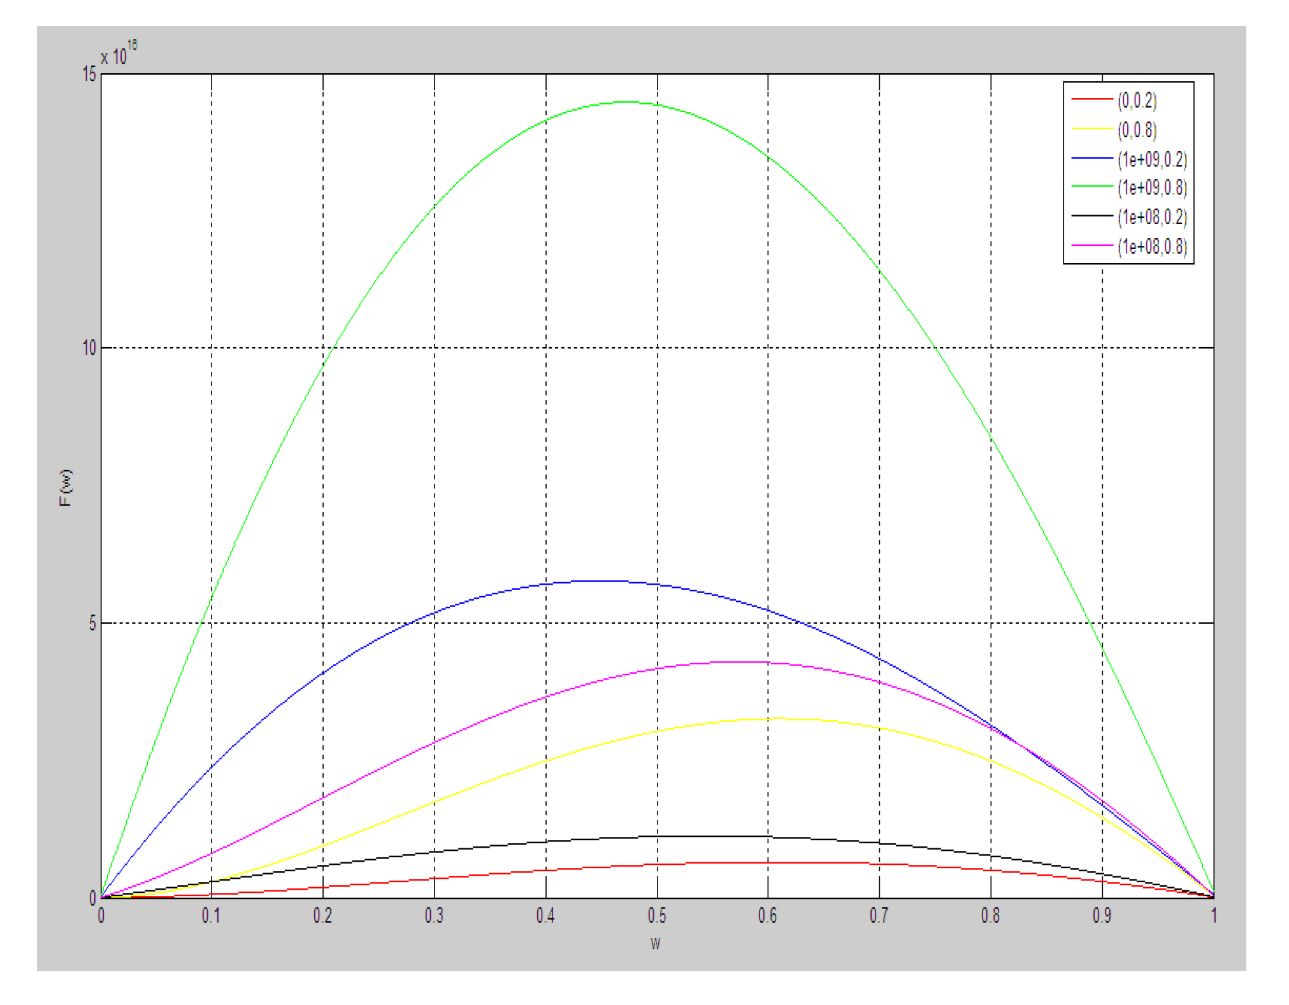Click the w x-axis label
Image resolution: width=1289 pixels, height=1005 pixels.
click(655, 943)
